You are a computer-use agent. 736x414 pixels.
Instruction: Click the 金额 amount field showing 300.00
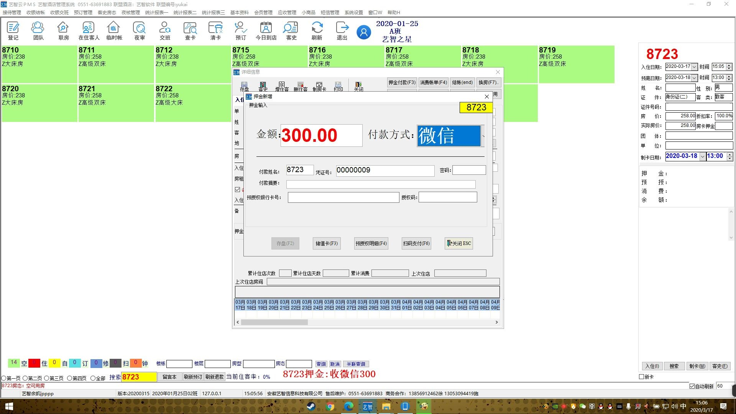[321, 135]
